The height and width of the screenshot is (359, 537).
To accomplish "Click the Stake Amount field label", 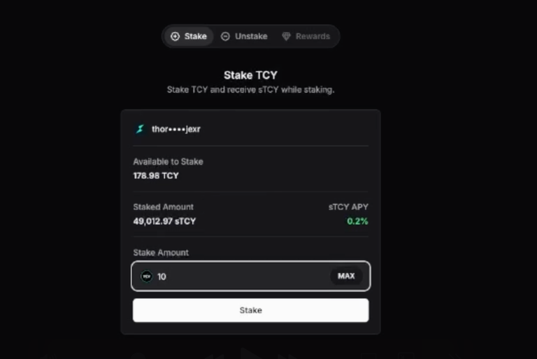I will (161, 253).
